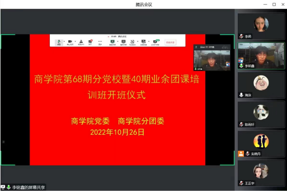Open the annotation pencil tool

click(x=132, y=42)
